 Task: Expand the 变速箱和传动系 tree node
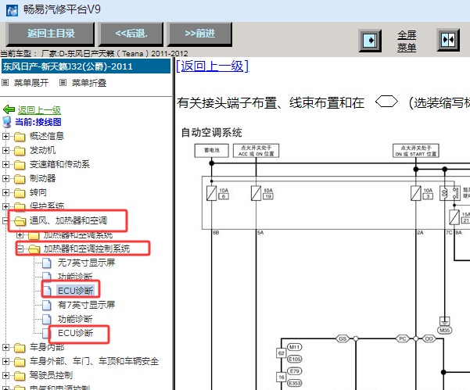pyautogui.click(x=5, y=164)
